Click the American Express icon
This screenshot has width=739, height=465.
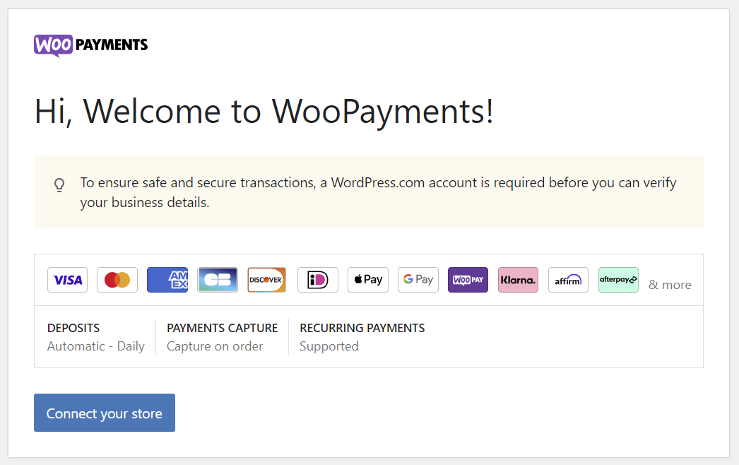[167, 280]
